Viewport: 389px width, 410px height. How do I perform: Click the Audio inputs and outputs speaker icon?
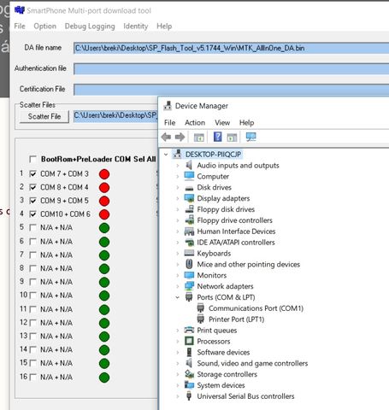pyautogui.click(x=189, y=165)
